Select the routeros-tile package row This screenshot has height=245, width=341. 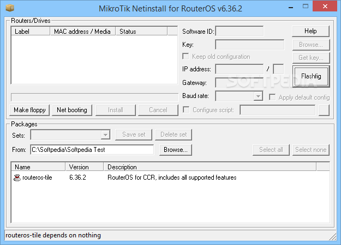point(170,177)
